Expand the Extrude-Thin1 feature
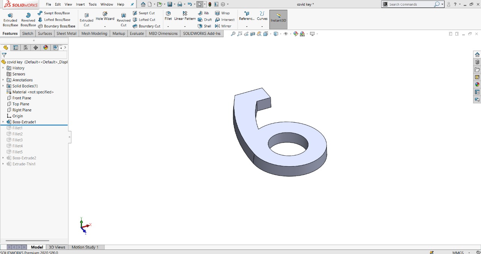This screenshot has height=254, width=481. (x=3, y=164)
